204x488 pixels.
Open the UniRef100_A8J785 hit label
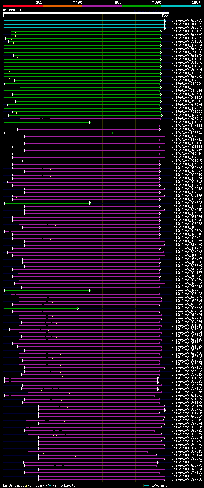click(x=187, y=21)
